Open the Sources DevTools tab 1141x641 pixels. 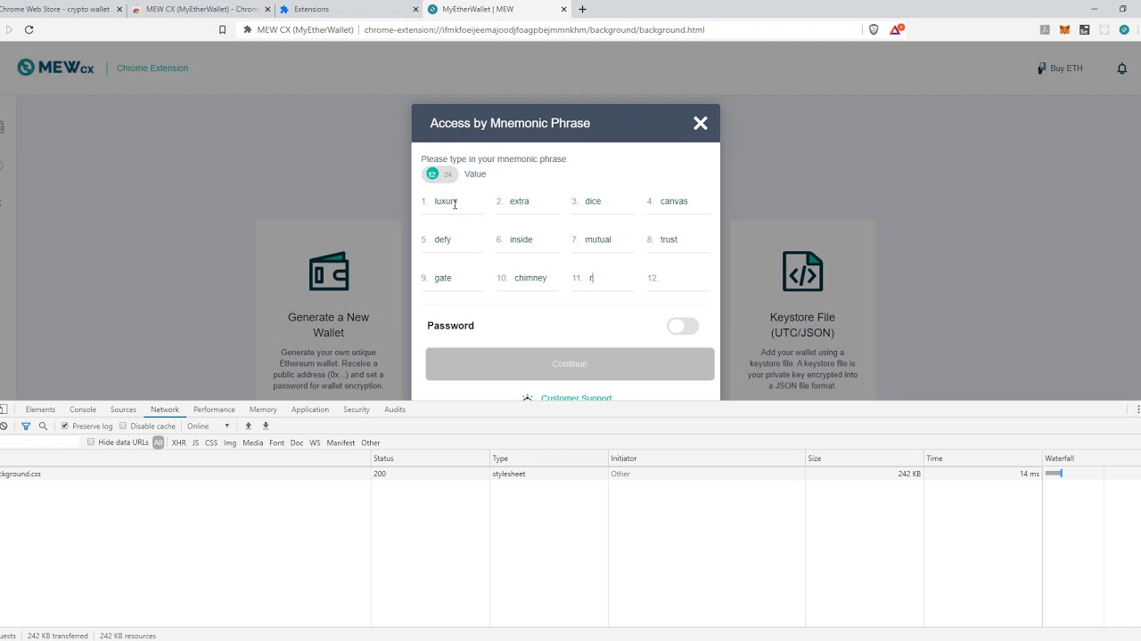[x=123, y=410]
